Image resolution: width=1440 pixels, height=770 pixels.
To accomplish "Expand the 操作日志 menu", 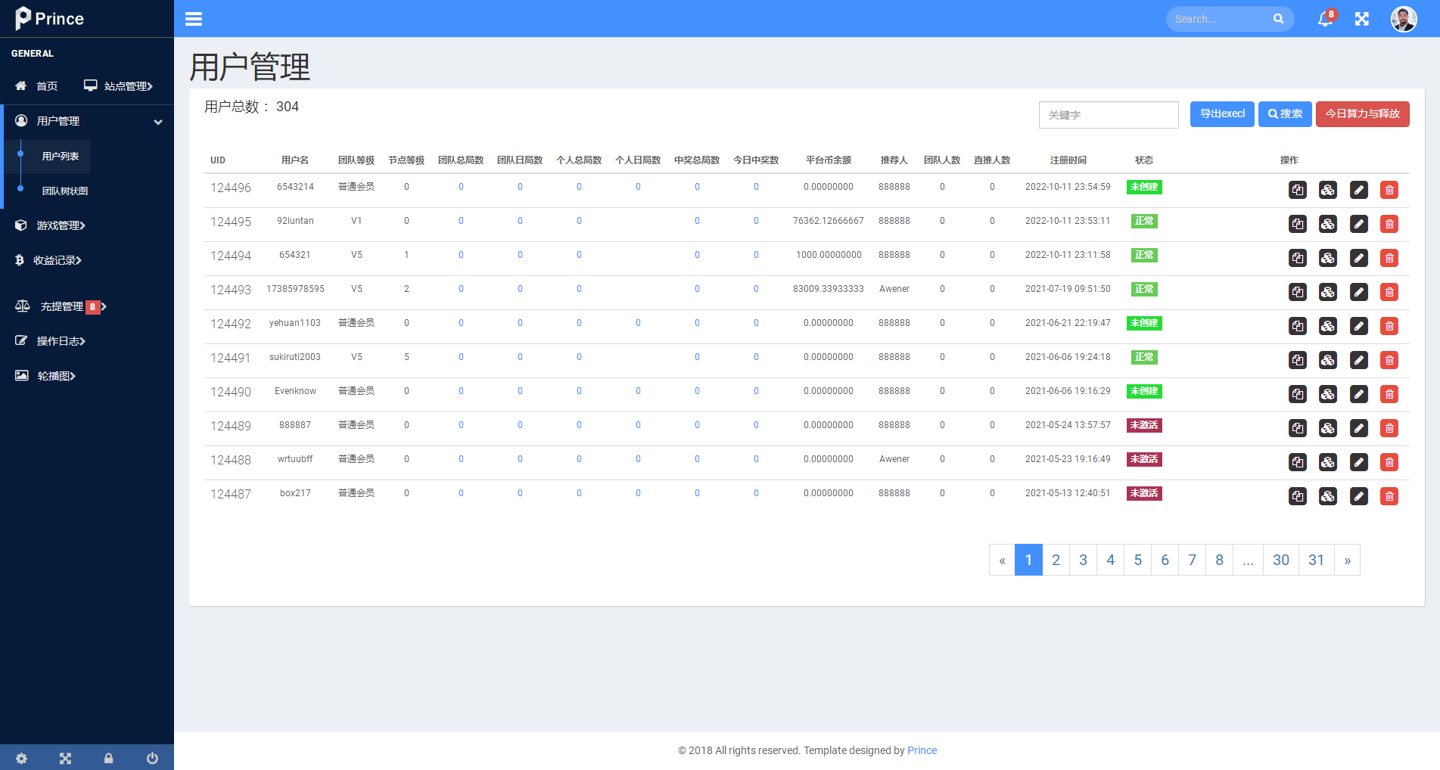I will point(50,341).
